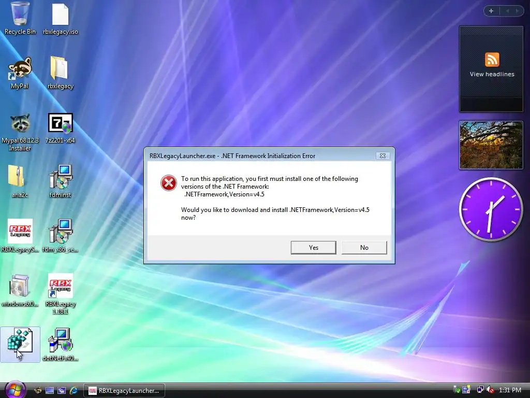Click the sidebar previous gadgets arrow
Viewport: 530px width, 398px height.
click(x=507, y=11)
